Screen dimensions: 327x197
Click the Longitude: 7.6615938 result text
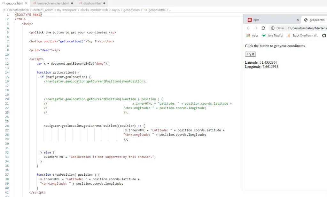(x=261, y=67)
